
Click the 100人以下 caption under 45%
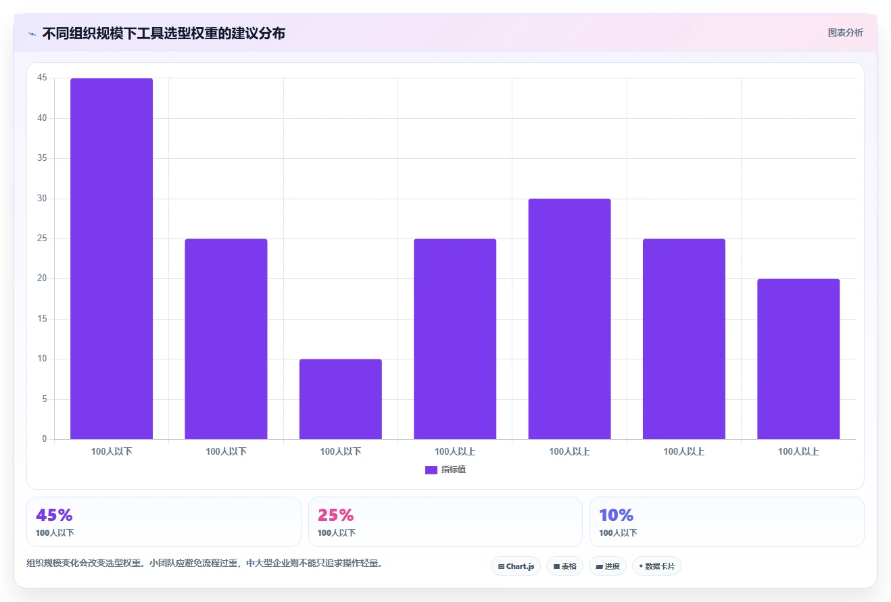(55, 532)
